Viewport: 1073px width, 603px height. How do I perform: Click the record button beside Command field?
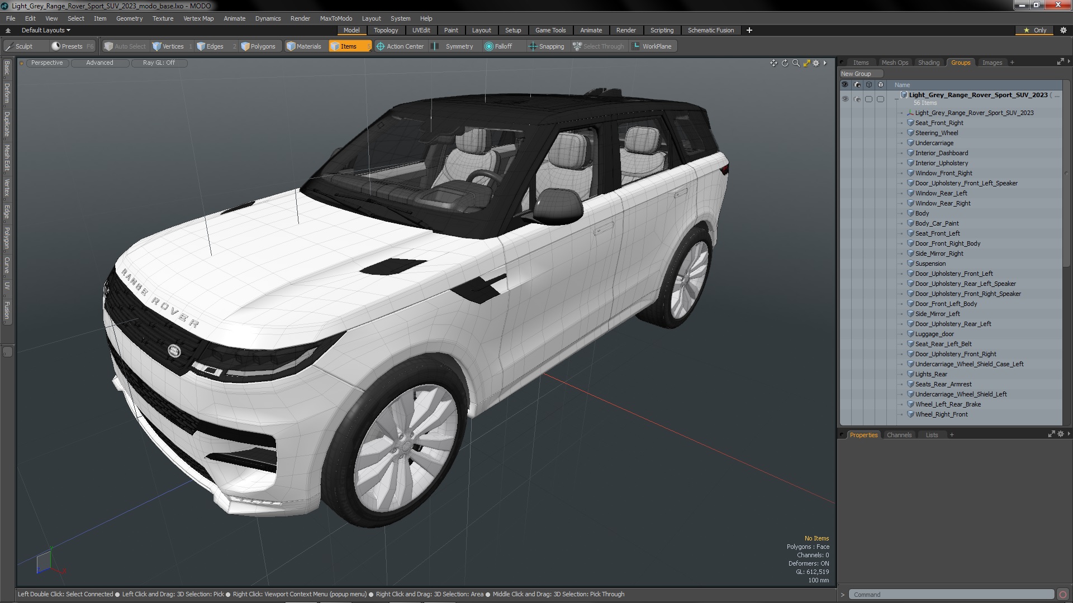[1063, 595]
